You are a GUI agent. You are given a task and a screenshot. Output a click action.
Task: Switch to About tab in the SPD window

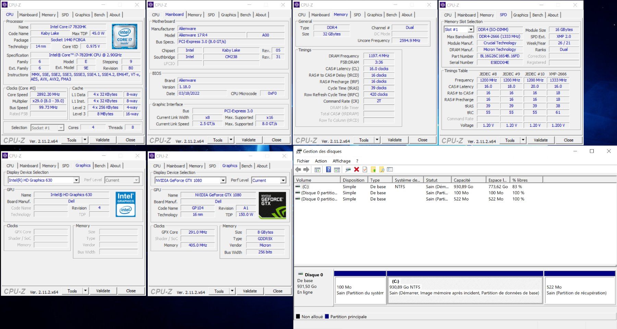553,15
